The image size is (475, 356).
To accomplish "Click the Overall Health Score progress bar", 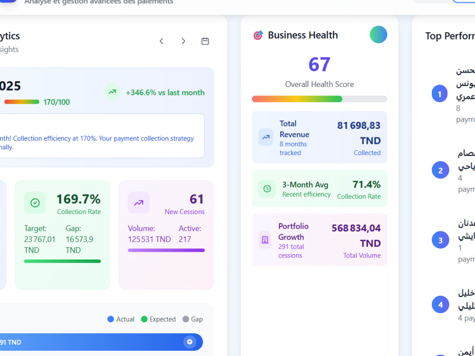I will 319,99.
